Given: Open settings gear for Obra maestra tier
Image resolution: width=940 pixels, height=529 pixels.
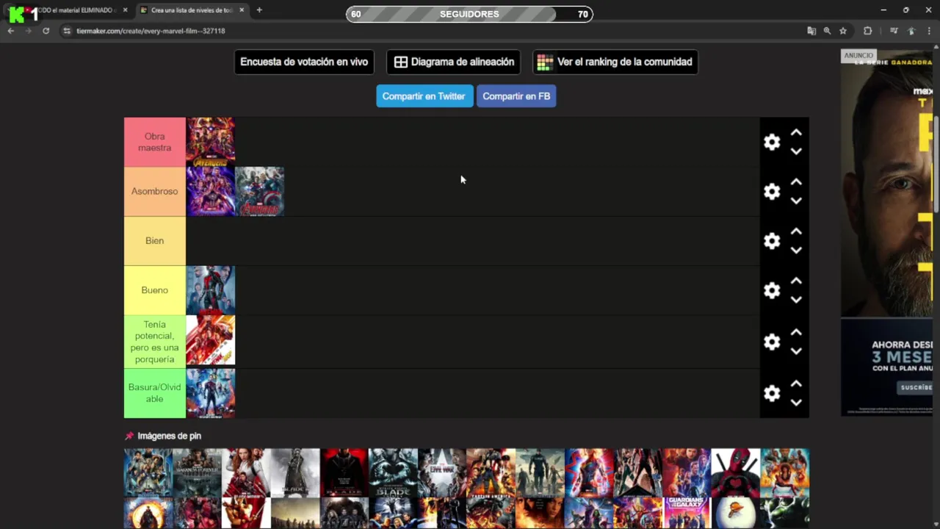Looking at the screenshot, I should (771, 142).
